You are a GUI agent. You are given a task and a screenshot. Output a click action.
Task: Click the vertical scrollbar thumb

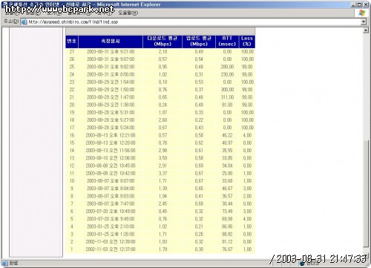[x=366, y=194]
